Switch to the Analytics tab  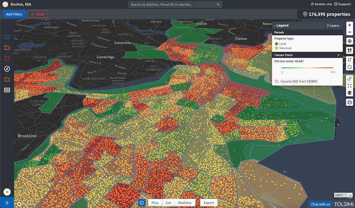[x=185, y=203]
